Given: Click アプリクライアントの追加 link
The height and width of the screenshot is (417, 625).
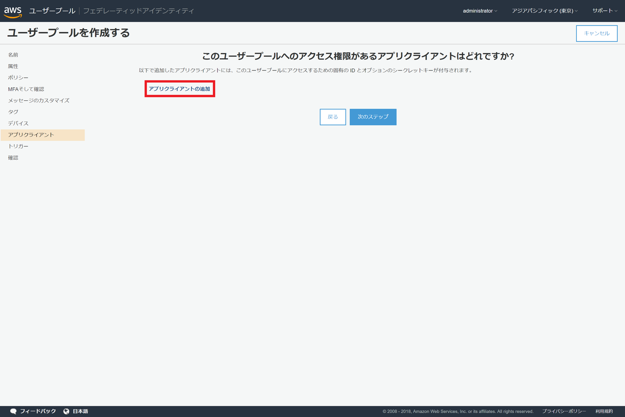Looking at the screenshot, I should click(x=180, y=89).
